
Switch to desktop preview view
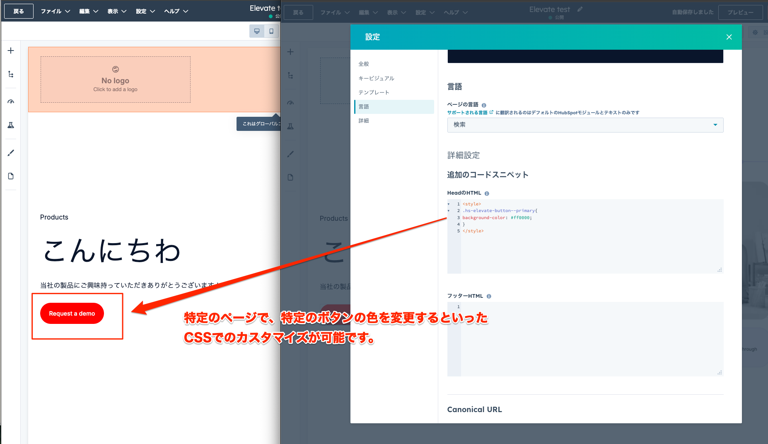point(257,31)
